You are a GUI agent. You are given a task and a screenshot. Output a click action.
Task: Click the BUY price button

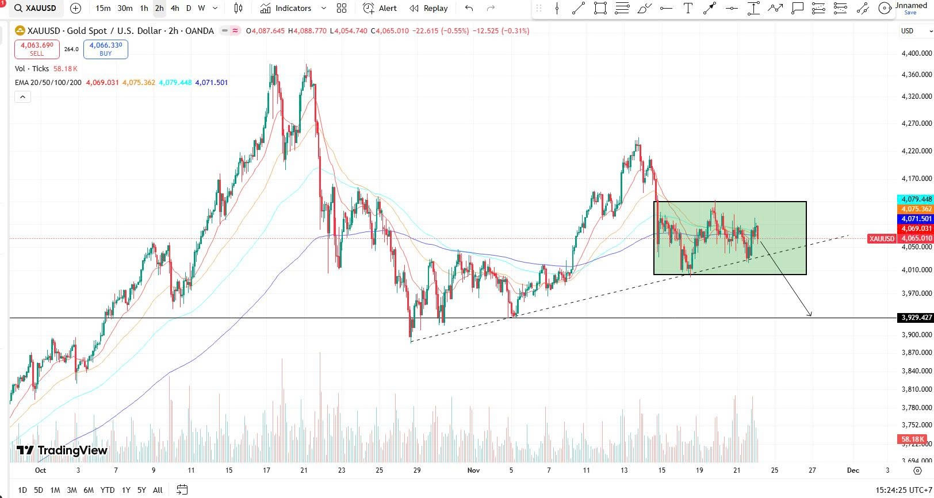coord(106,49)
